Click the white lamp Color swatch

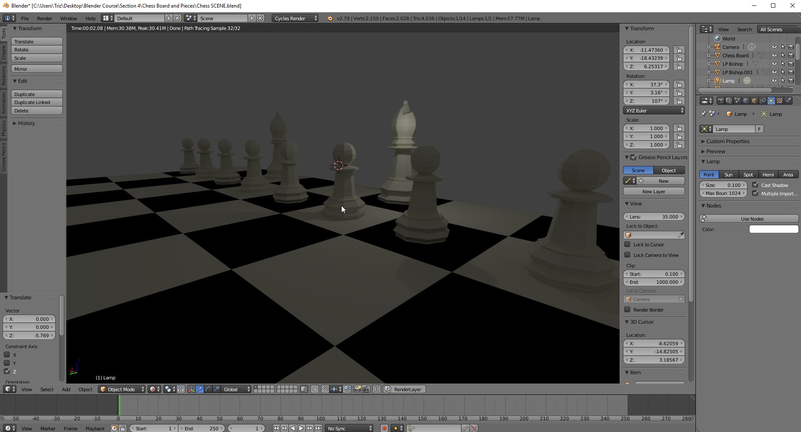click(x=774, y=229)
